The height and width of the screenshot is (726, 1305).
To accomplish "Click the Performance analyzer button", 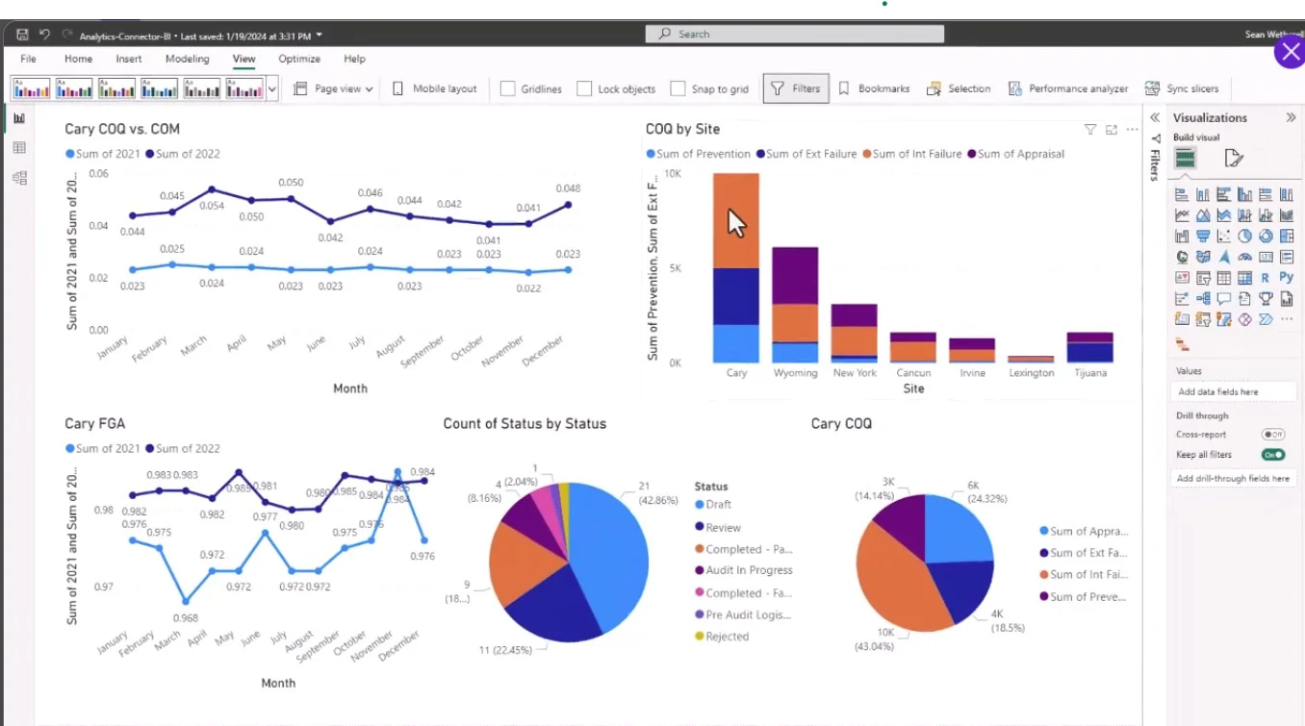I will click(x=1067, y=88).
